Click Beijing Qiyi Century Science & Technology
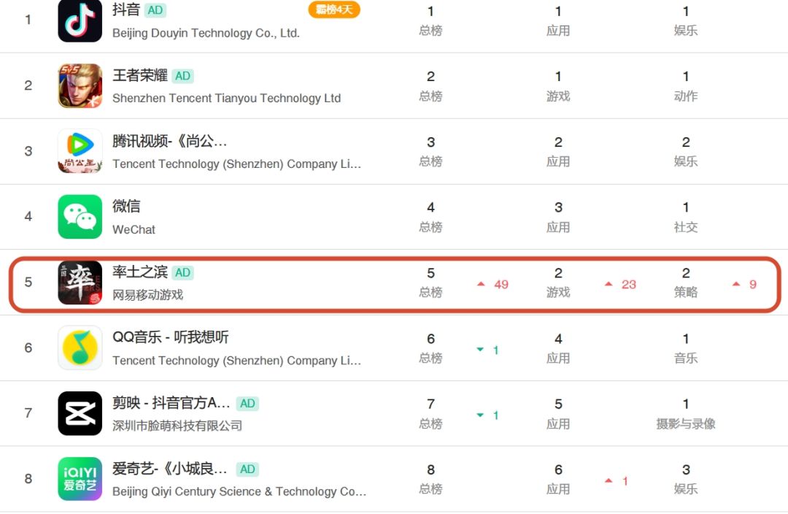788x514 pixels. tap(239, 492)
